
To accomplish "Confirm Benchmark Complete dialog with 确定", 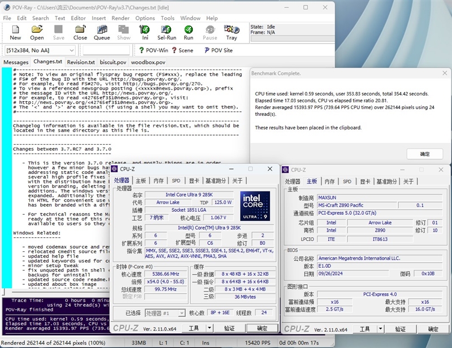I will tap(424, 154).
